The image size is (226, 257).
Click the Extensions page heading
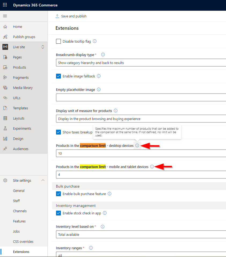[x=67, y=28]
